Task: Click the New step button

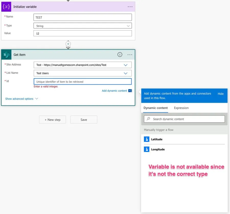Action: point(52,120)
